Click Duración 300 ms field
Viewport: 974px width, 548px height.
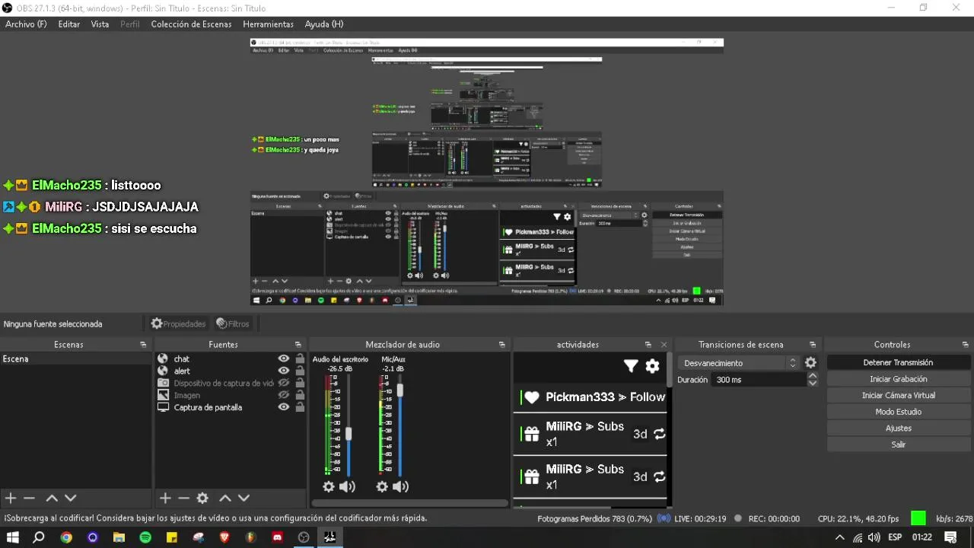[759, 380]
